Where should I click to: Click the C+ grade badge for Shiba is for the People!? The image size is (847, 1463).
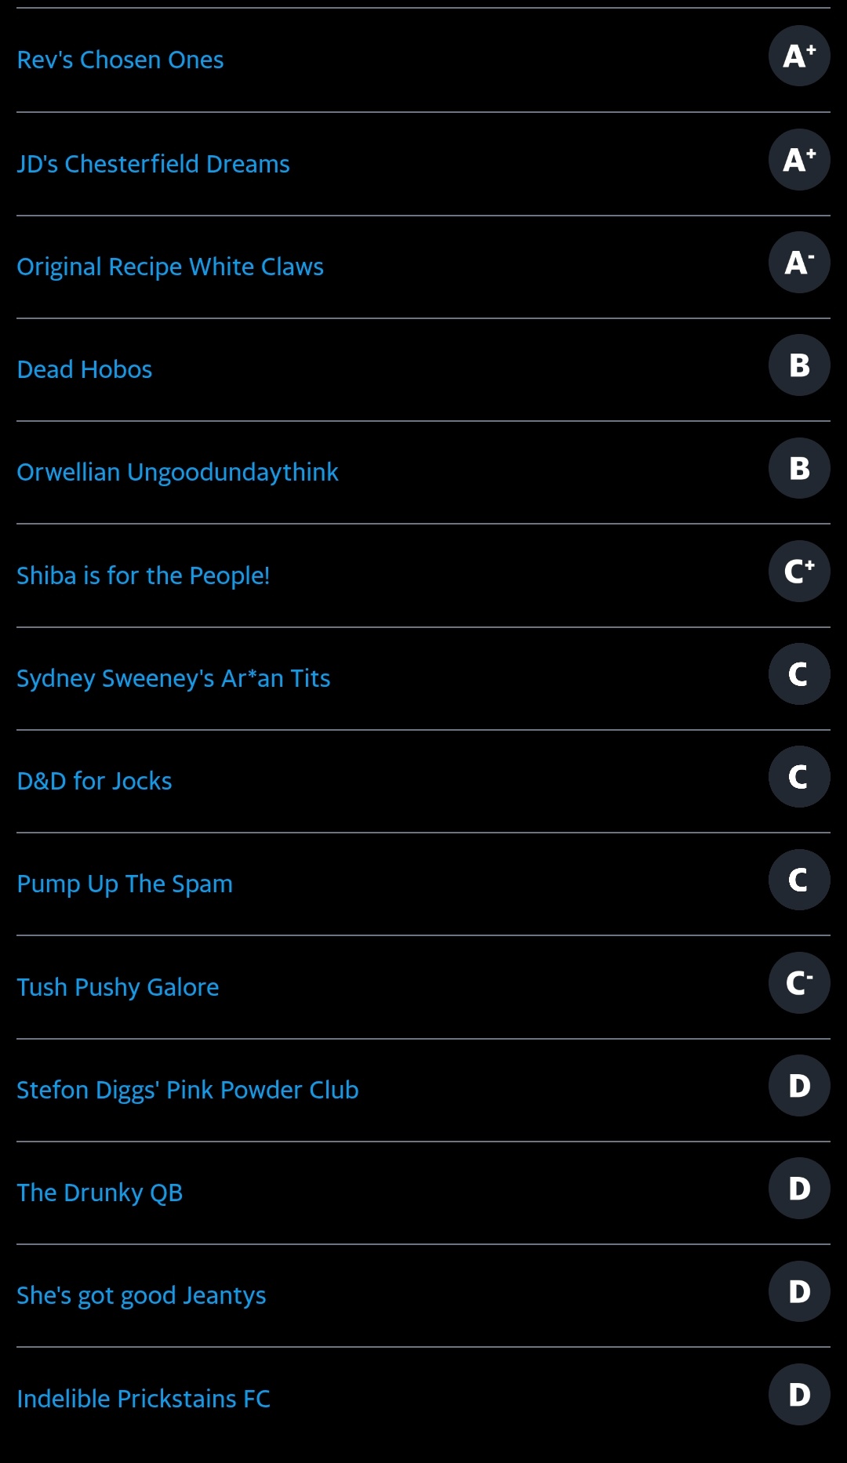[x=798, y=572]
